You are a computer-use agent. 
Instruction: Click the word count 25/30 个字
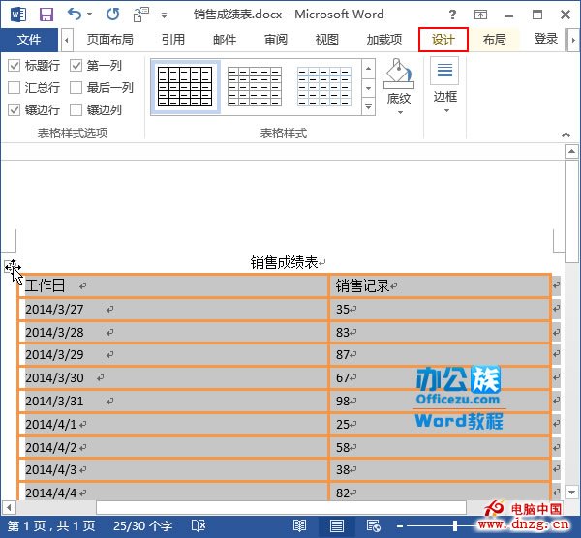click(143, 525)
